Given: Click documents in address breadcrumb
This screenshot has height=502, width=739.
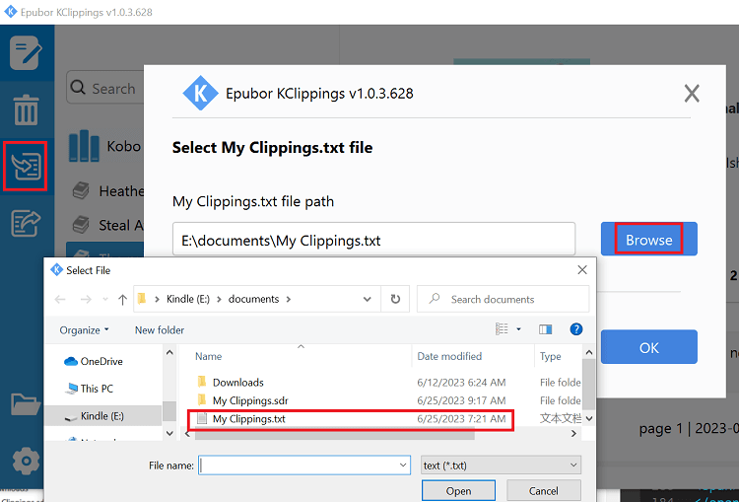Looking at the screenshot, I should tap(253, 299).
